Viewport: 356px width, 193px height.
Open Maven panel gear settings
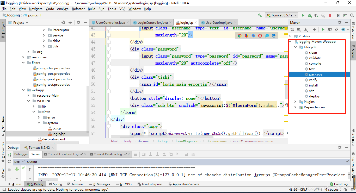(340, 22)
